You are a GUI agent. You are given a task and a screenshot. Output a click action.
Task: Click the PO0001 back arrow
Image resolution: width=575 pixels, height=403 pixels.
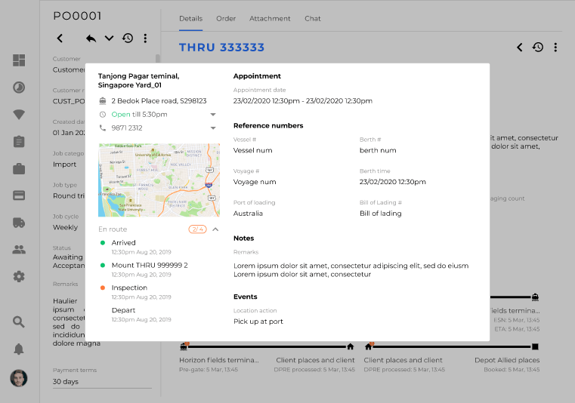60,38
